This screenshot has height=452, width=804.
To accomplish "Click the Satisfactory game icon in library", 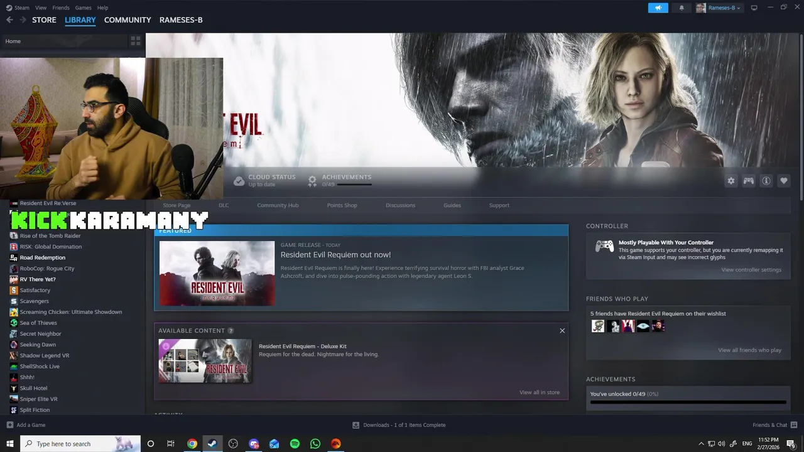I will click(x=14, y=290).
